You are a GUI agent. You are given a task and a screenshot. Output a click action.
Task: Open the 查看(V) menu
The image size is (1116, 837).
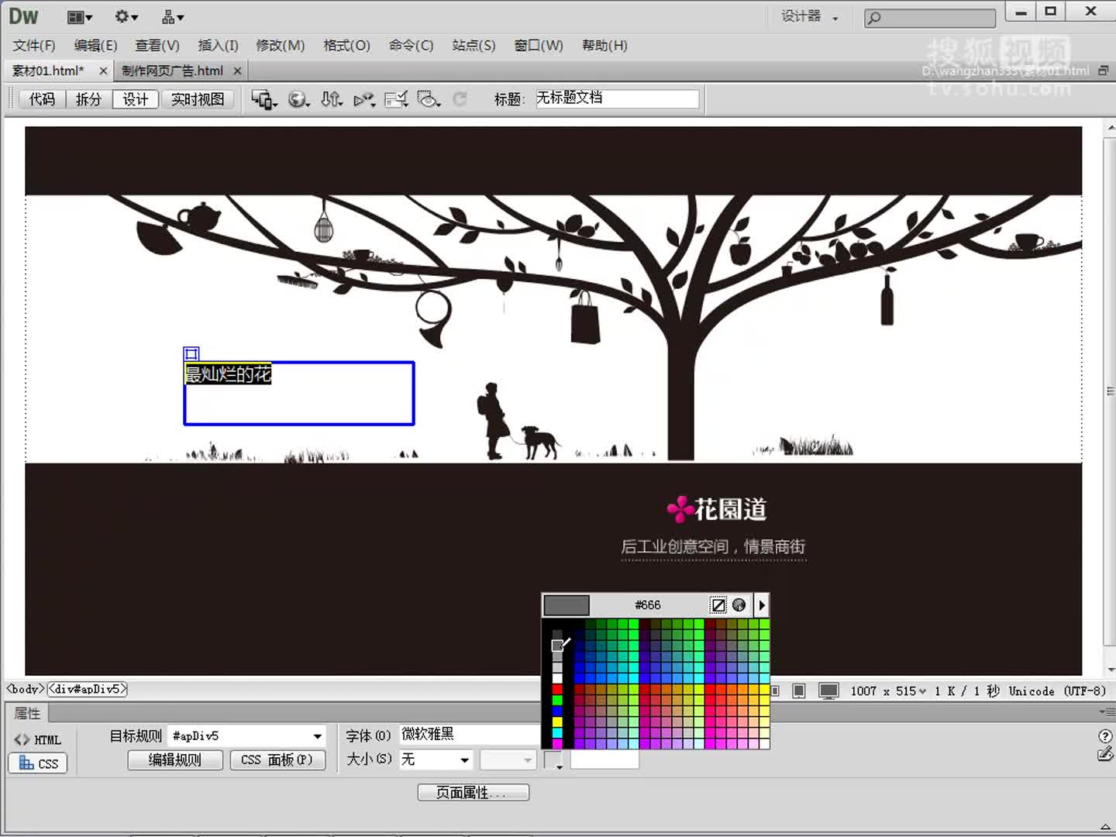click(157, 46)
